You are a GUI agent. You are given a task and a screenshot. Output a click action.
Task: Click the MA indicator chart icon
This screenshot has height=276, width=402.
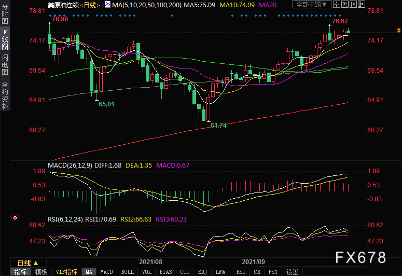pyautogui.click(x=108, y=4)
